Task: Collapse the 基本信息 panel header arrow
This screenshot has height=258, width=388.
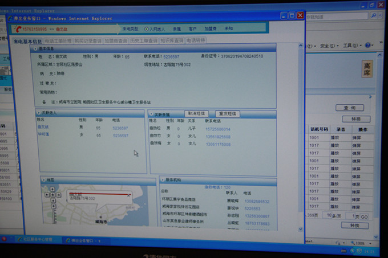Action: 38,50
